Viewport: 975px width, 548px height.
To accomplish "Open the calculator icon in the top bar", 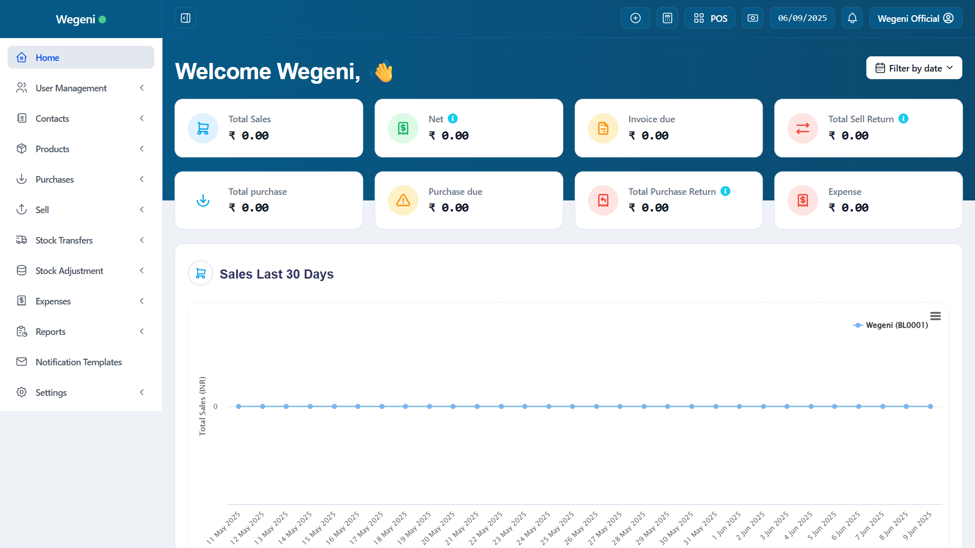I will (667, 18).
